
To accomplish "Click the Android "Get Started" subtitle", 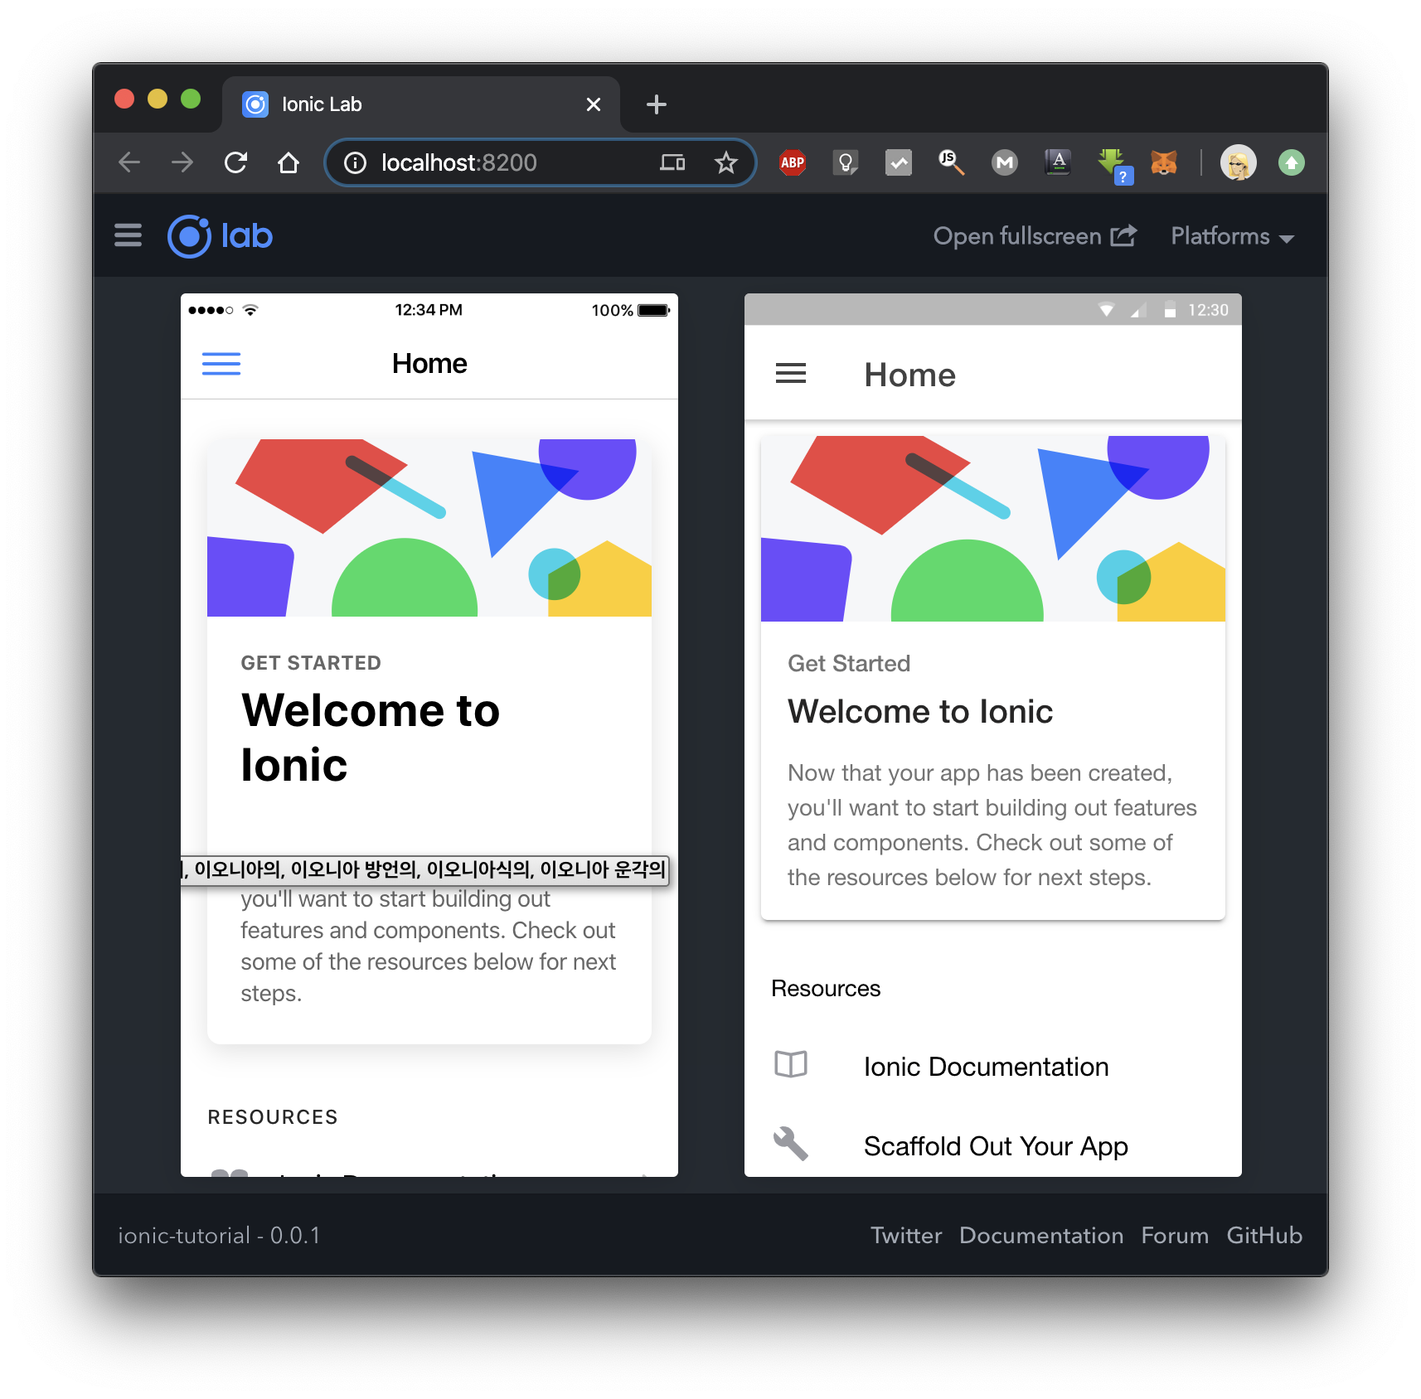I will click(x=849, y=663).
